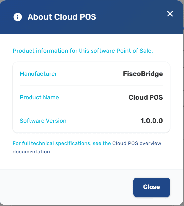Screen dimensions: 184x206
Task: Click the FiscoBridge manufacturer value
Action: click(x=143, y=74)
